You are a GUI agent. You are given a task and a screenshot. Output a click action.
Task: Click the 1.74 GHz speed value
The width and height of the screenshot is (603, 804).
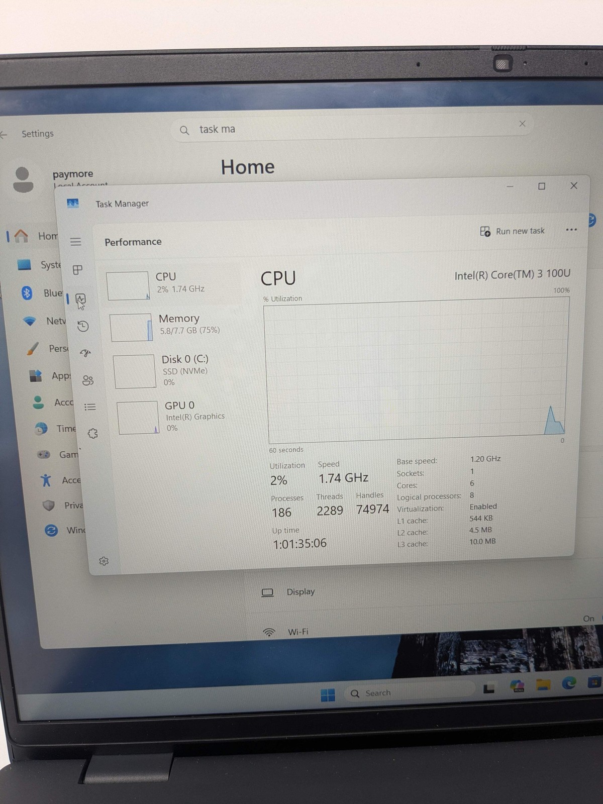(344, 478)
